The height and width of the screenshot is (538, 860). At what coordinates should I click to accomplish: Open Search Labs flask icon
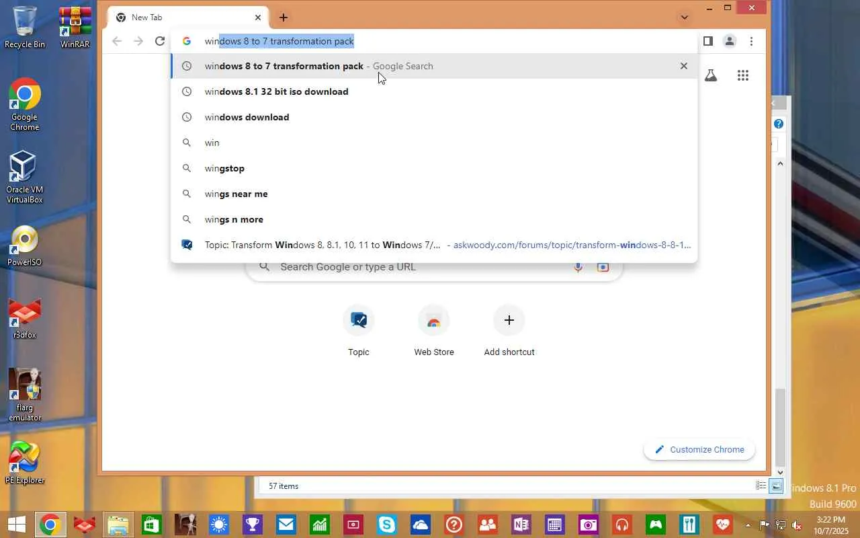tap(711, 75)
